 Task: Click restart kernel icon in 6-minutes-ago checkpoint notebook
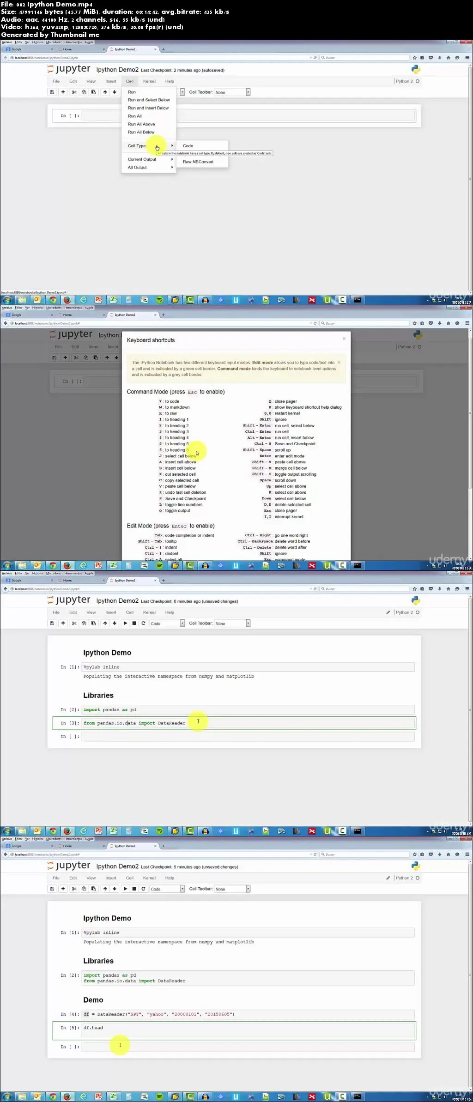click(144, 623)
